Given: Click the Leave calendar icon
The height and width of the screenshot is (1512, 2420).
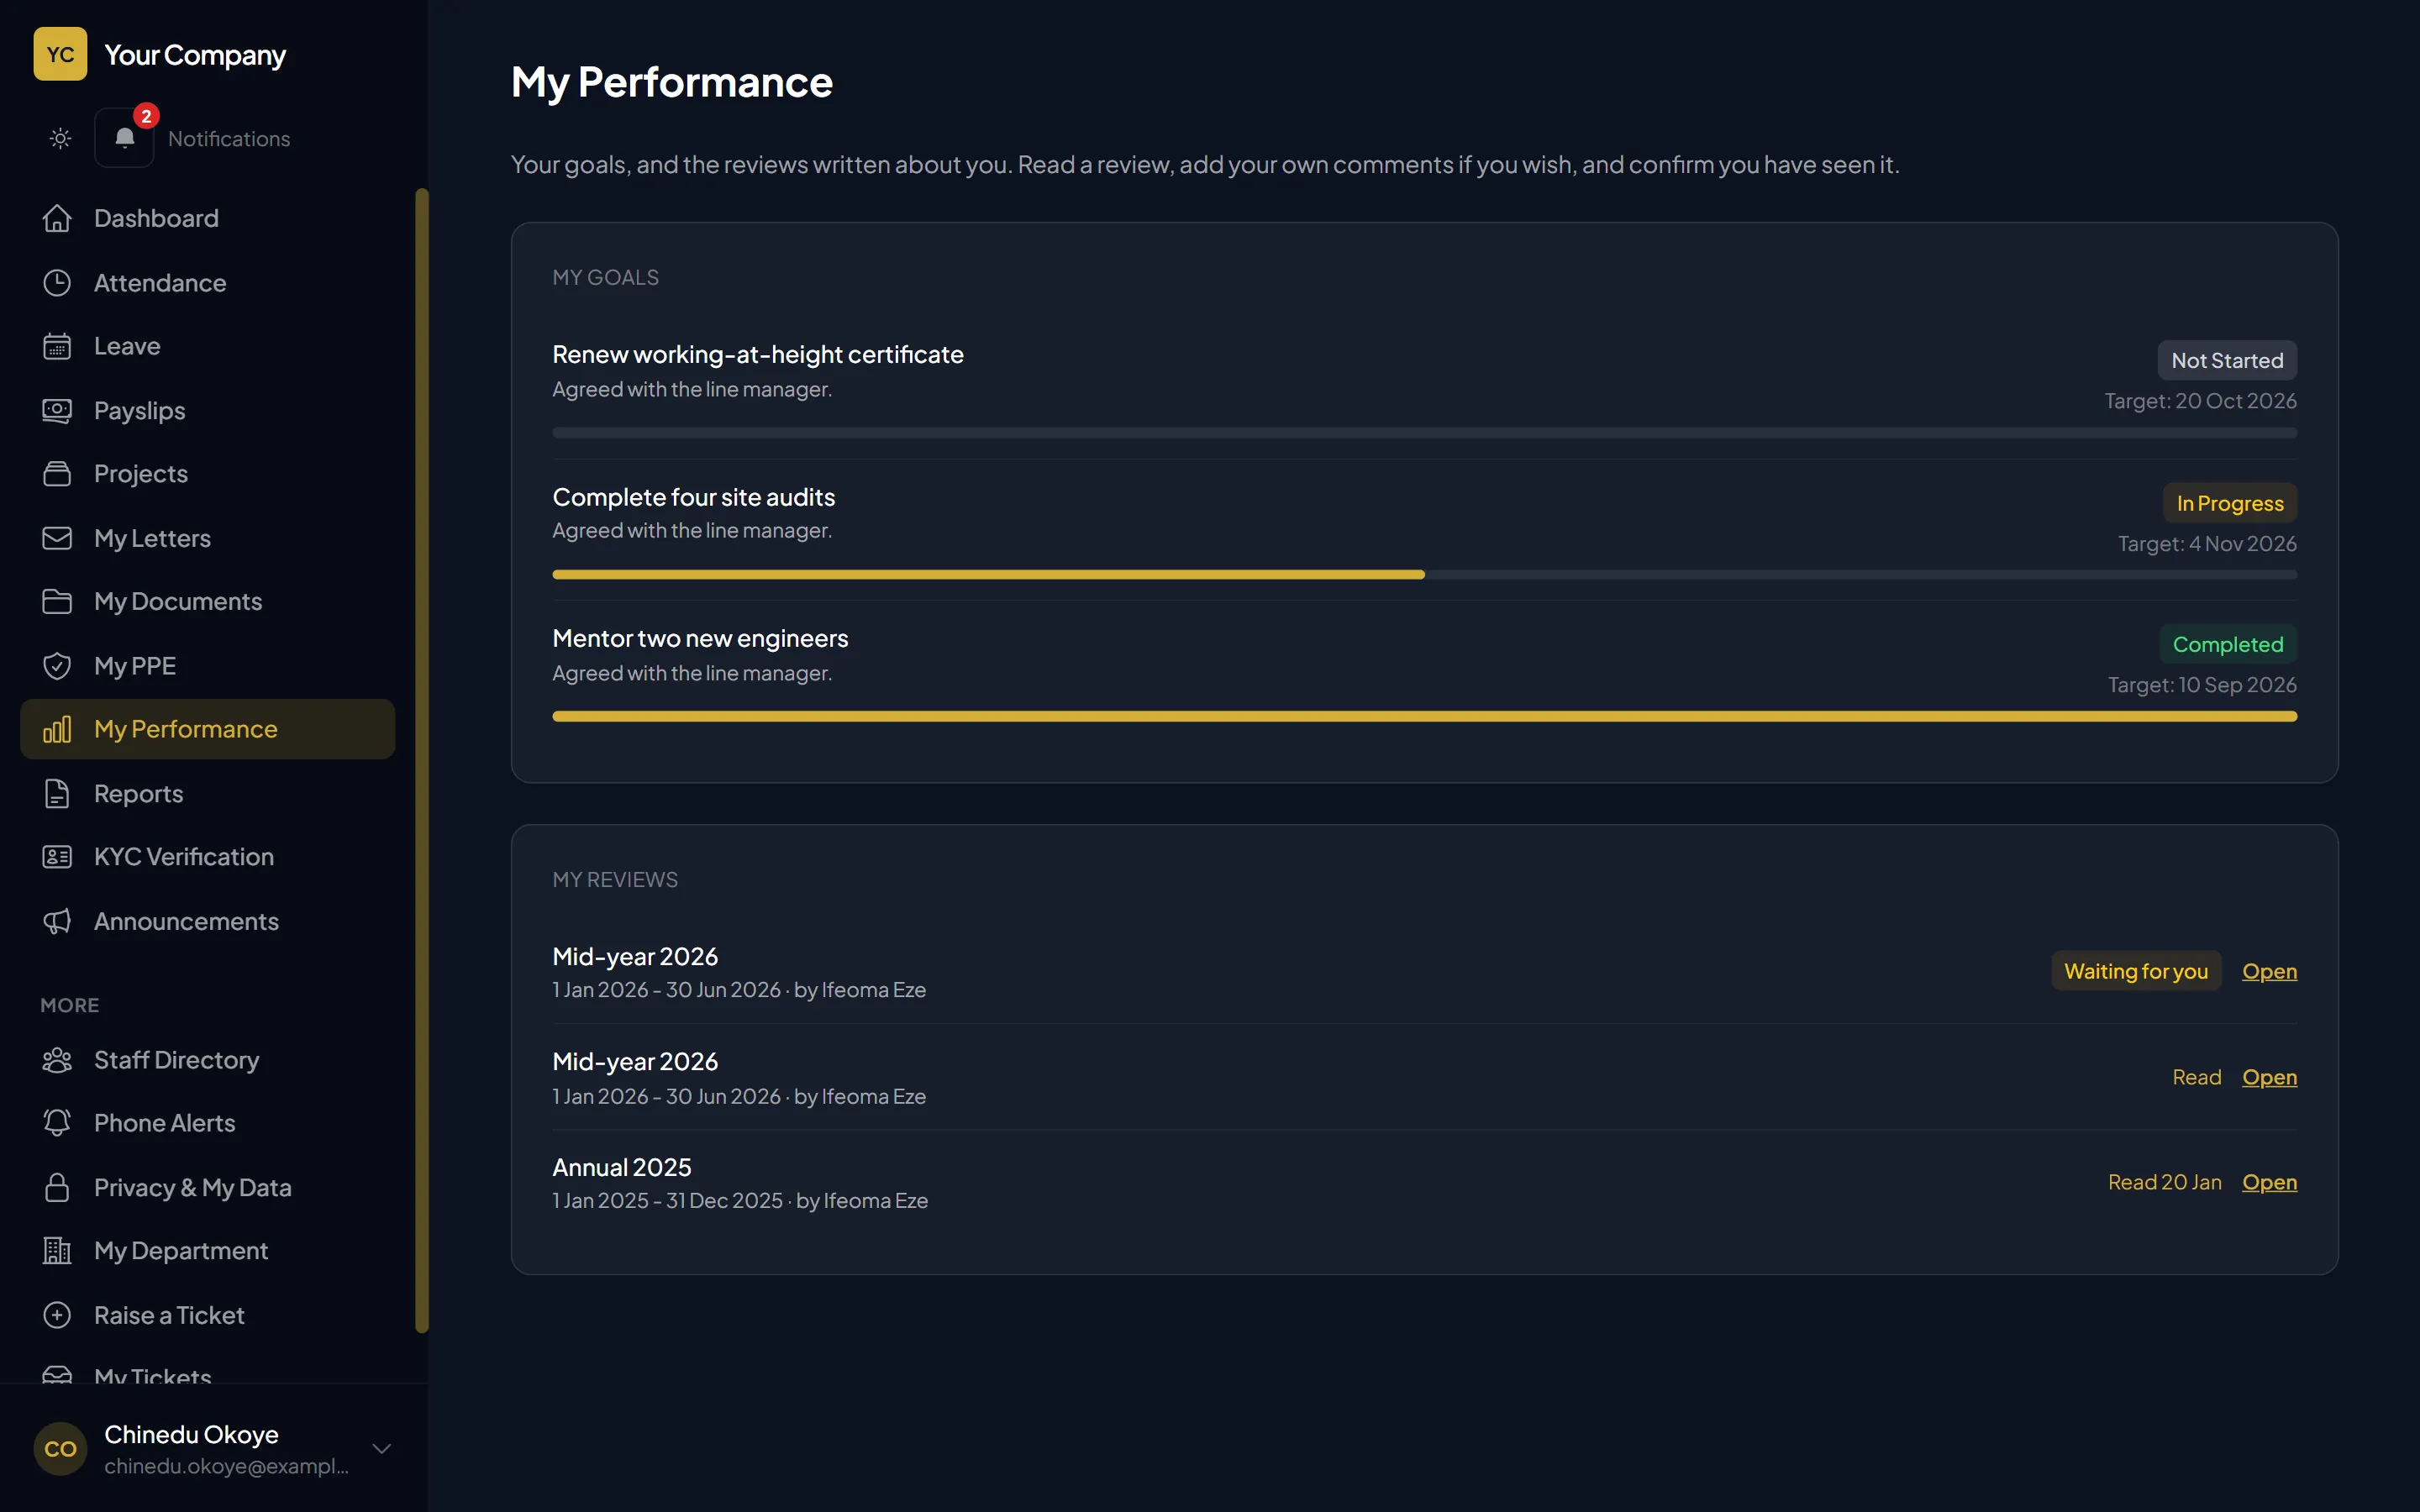Looking at the screenshot, I should (x=57, y=346).
